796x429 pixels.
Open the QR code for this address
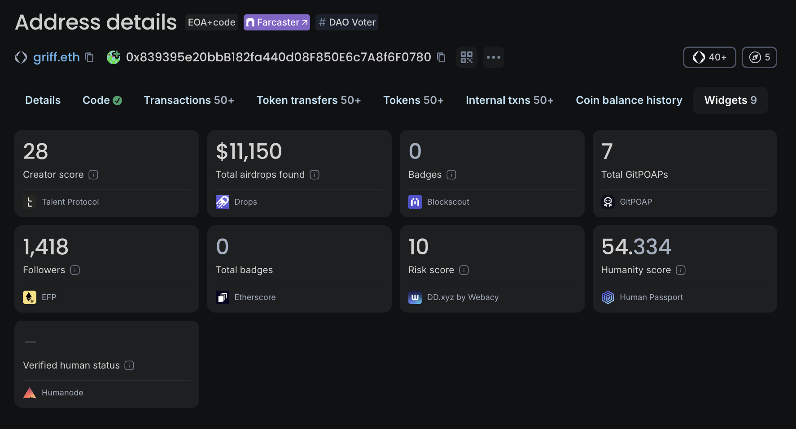pyautogui.click(x=466, y=57)
